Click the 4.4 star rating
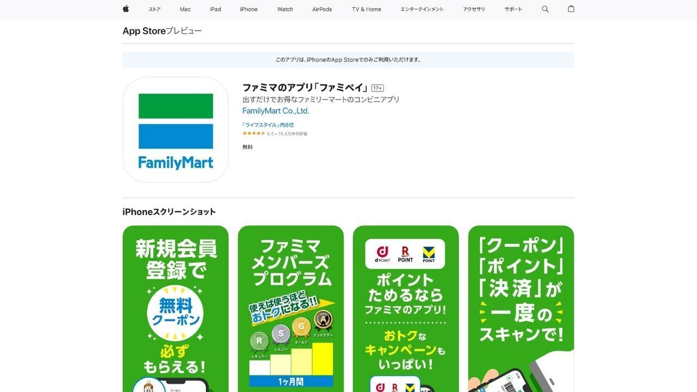 [258, 133]
